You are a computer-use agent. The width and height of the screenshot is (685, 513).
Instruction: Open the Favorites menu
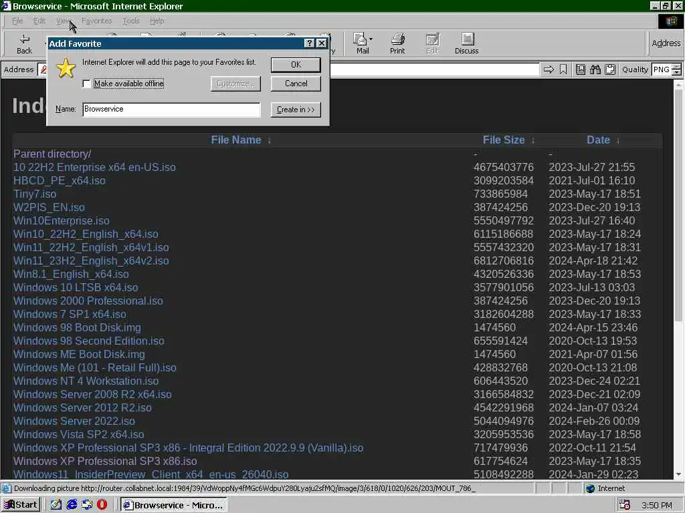[x=96, y=21]
